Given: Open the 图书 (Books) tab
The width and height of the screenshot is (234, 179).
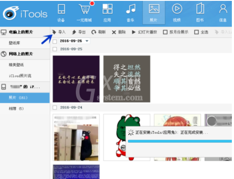Looking at the screenshot, I should click(x=200, y=13).
